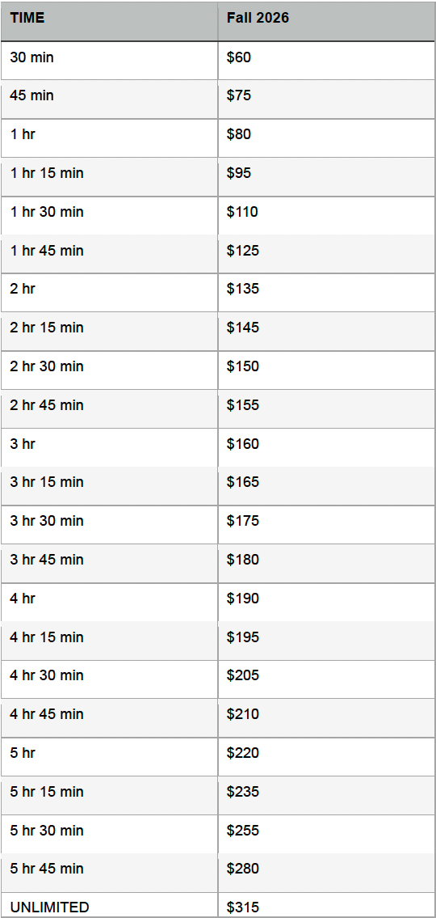Select the 3 hr time cell
The image size is (436, 918).
[x=109, y=446]
